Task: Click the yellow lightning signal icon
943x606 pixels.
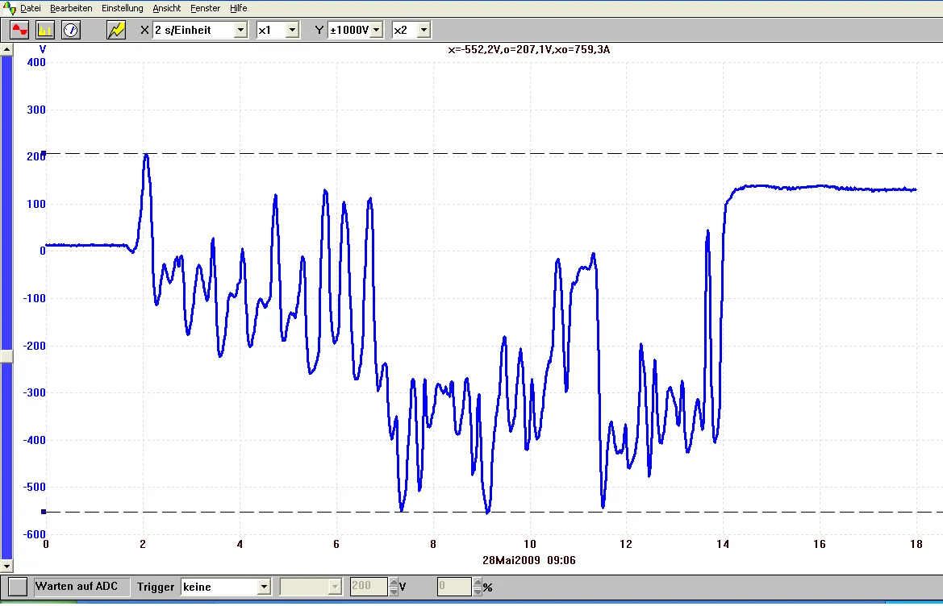Action: point(117,30)
